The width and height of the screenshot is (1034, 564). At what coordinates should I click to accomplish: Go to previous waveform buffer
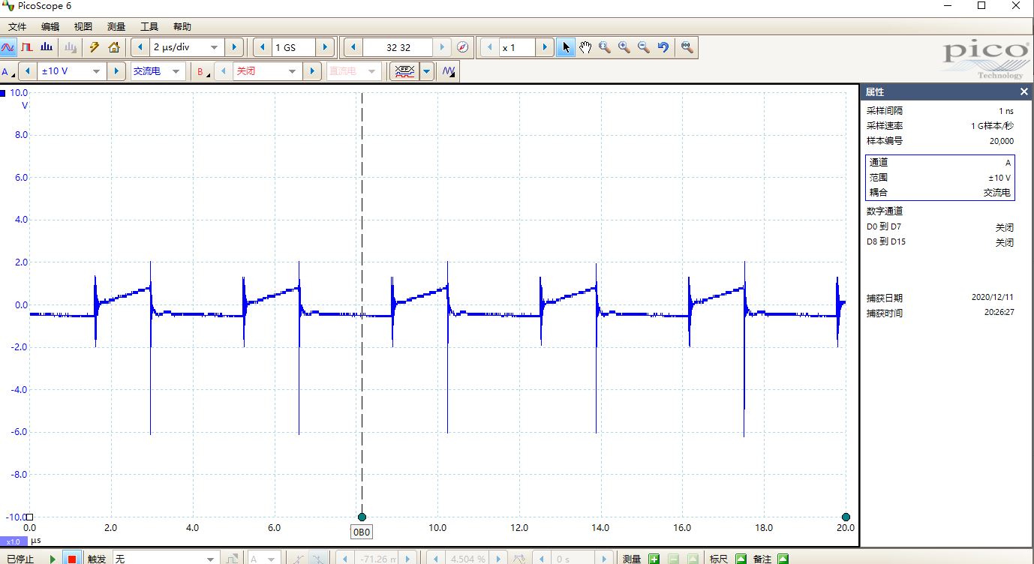click(353, 47)
